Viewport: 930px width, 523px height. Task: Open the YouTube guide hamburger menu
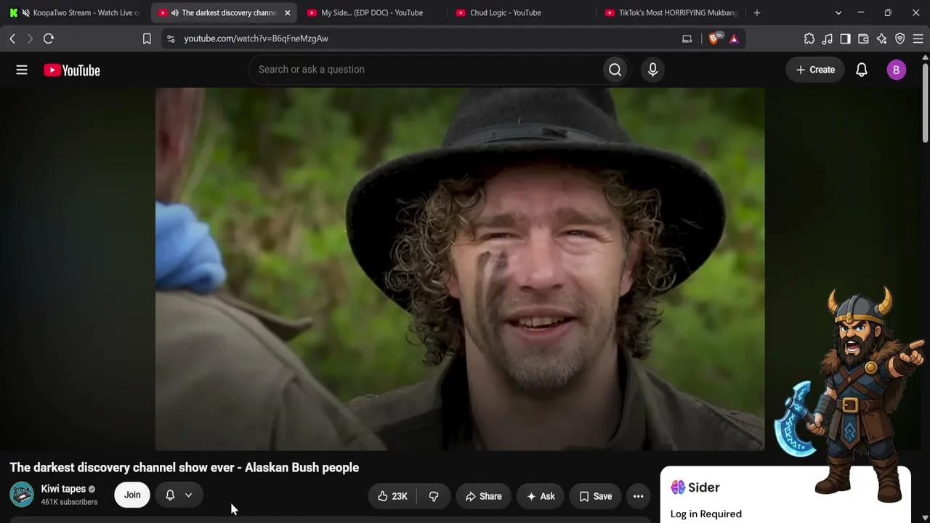(22, 70)
